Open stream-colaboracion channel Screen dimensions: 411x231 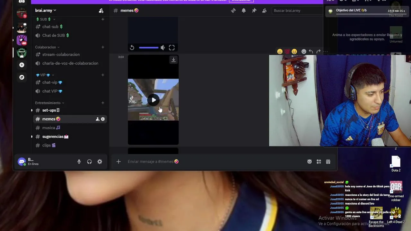70,55
